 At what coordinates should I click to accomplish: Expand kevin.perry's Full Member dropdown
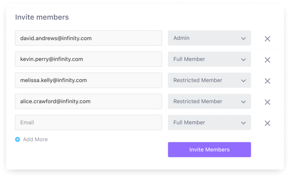pyautogui.click(x=209, y=59)
